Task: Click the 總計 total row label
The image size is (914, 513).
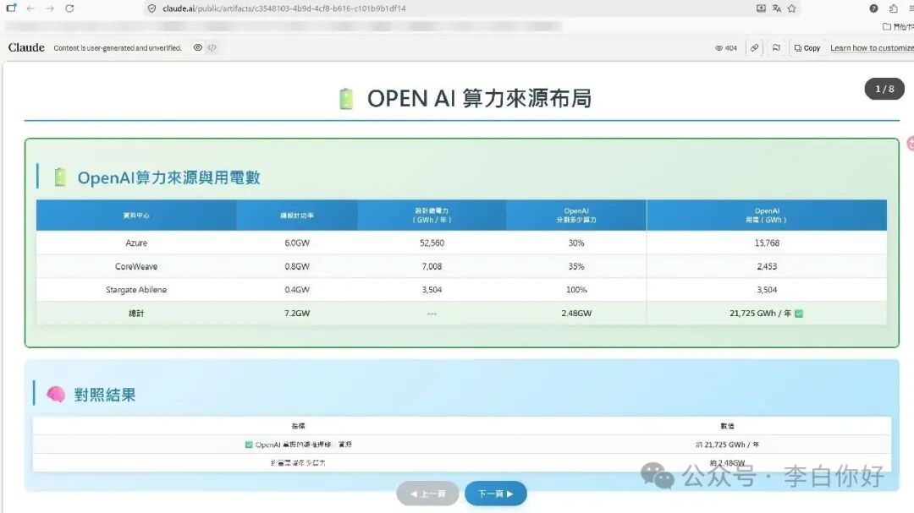Action: [136, 314]
